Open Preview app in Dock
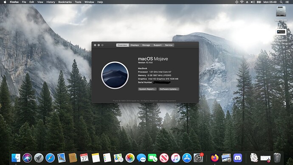Image resolution: width=293 pixels, height=165 pixels. (226, 158)
